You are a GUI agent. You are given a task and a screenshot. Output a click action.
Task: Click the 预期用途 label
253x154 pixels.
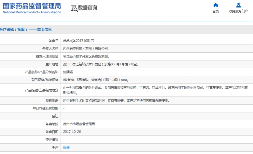[52, 101]
